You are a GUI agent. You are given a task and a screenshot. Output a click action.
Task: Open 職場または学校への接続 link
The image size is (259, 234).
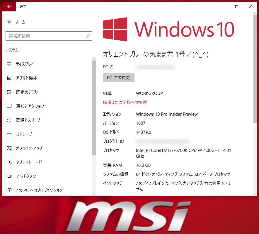click(x=125, y=103)
